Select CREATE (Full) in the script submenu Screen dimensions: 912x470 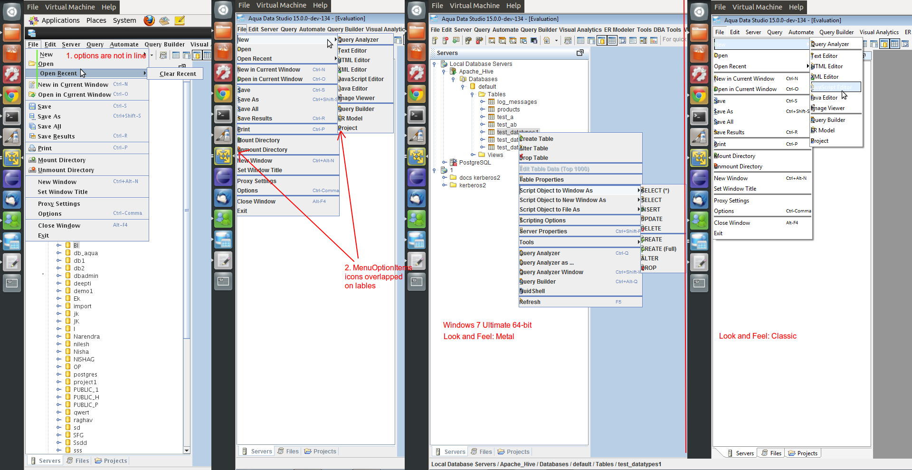(x=663, y=249)
